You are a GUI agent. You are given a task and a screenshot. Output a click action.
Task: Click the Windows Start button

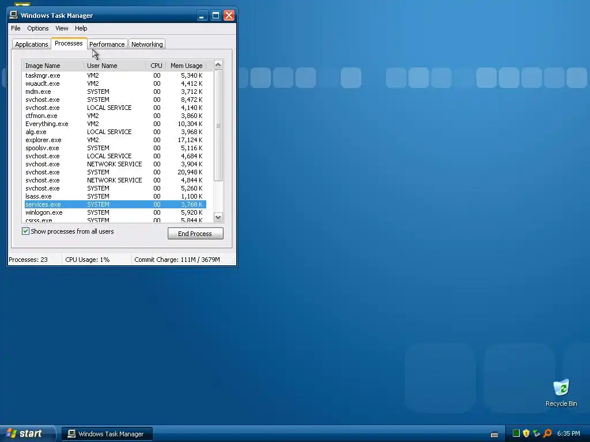tap(27, 434)
